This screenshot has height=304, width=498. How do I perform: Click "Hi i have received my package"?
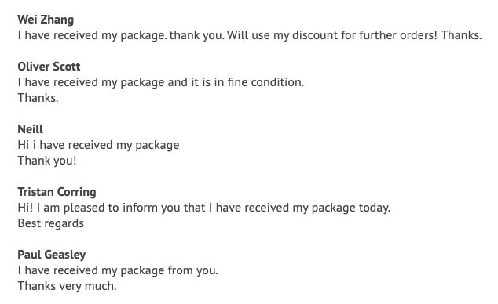pos(98,145)
